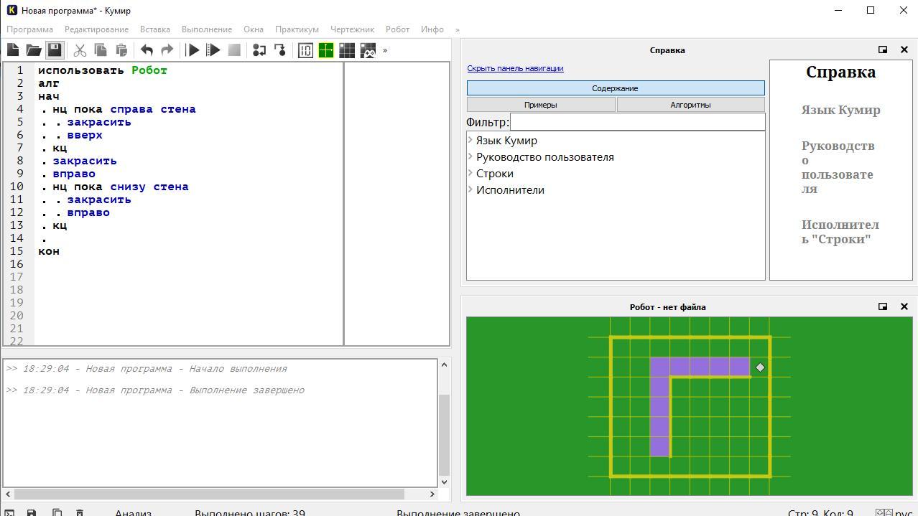918x516 pixels.
Task: Undock the Справка panel
Action: click(883, 50)
